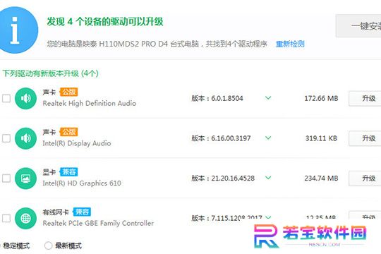Click the Intel Display Audio speaker icon
The image size is (381, 254).
coord(26,138)
